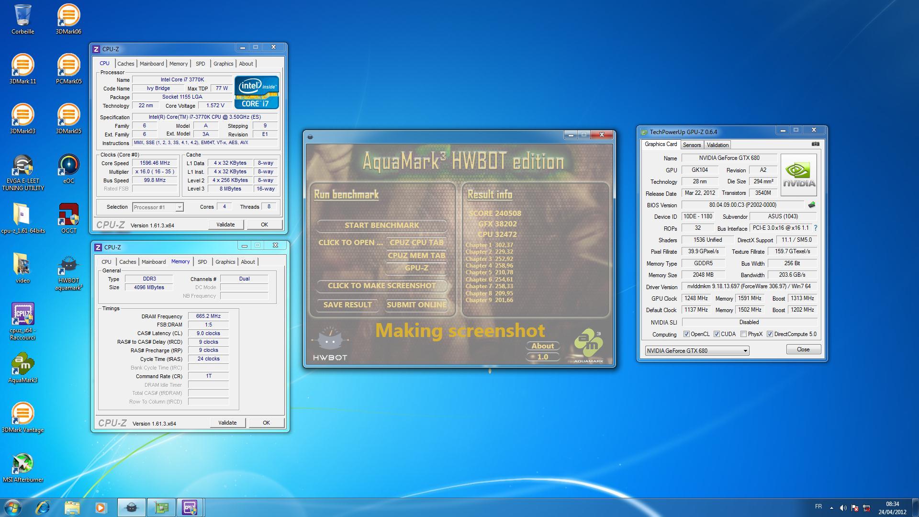Click CPUZ CPU TAB button in AquaMark

[x=416, y=242]
